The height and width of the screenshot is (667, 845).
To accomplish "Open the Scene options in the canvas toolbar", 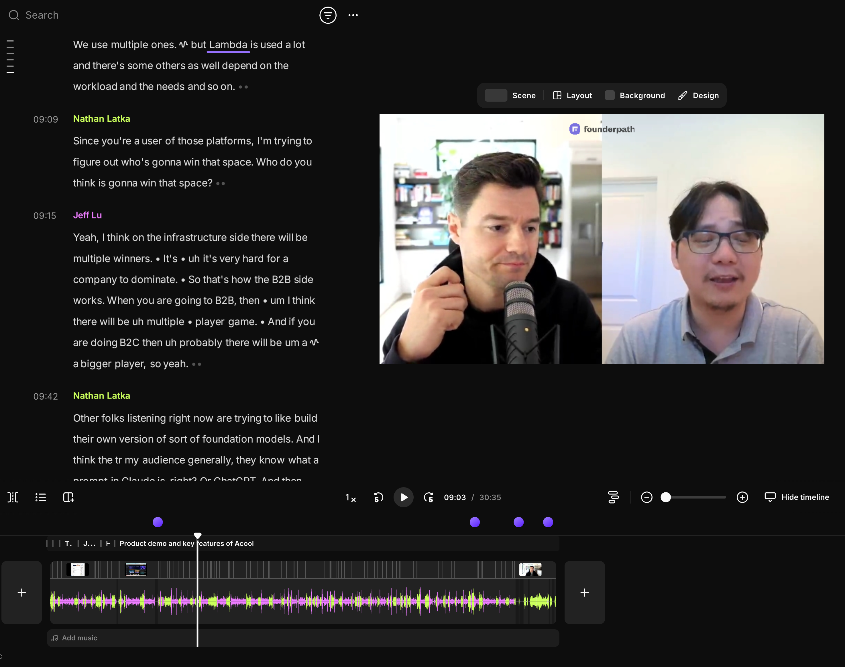I will 510,95.
